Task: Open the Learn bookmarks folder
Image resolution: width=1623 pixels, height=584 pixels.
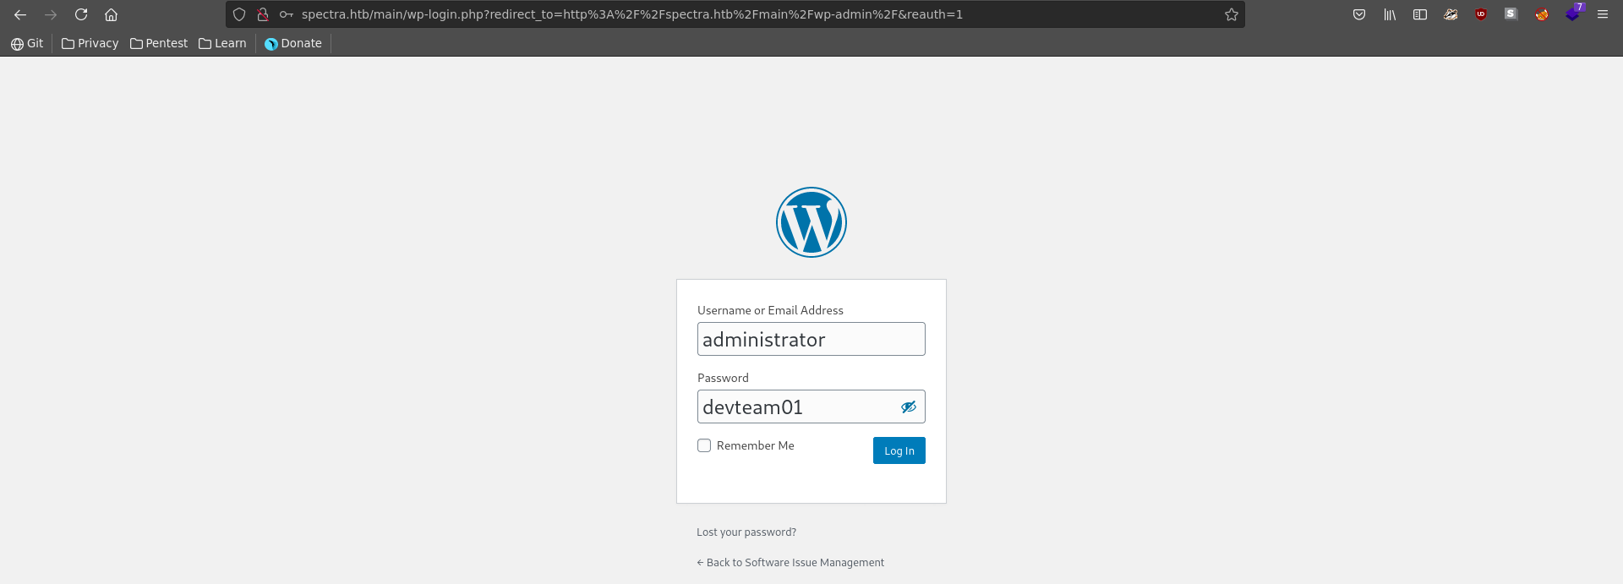Action: [222, 43]
